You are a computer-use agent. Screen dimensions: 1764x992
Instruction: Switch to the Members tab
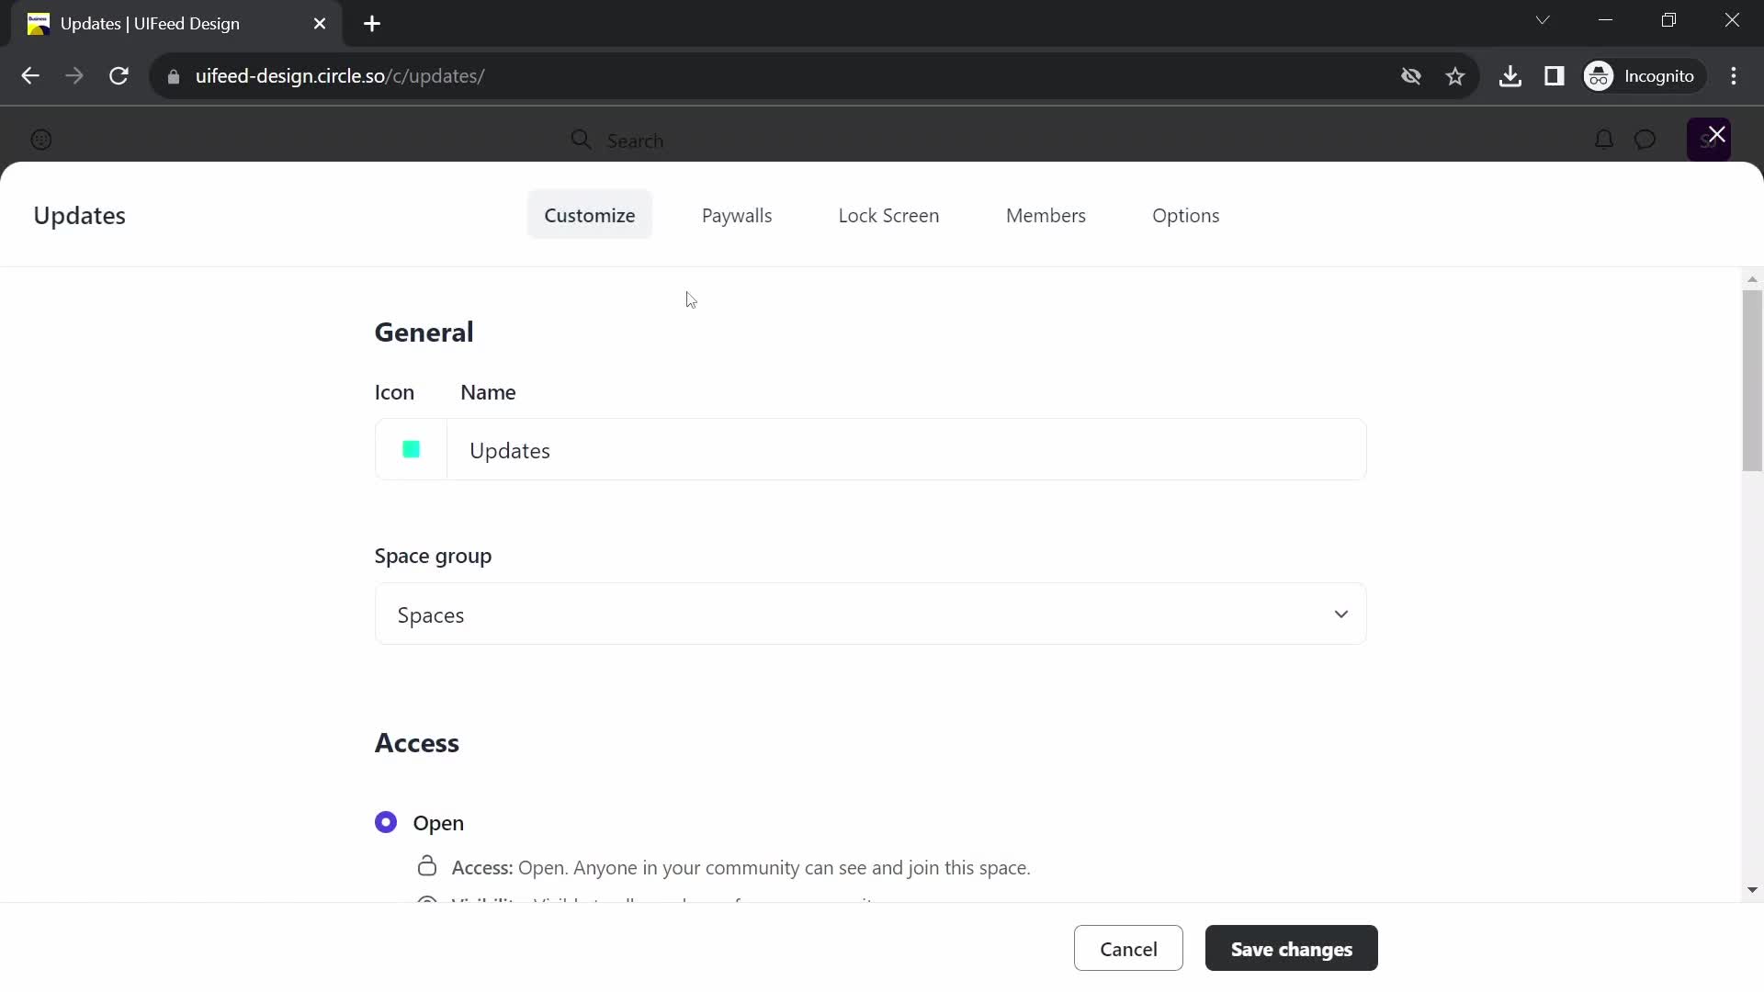1046,214
